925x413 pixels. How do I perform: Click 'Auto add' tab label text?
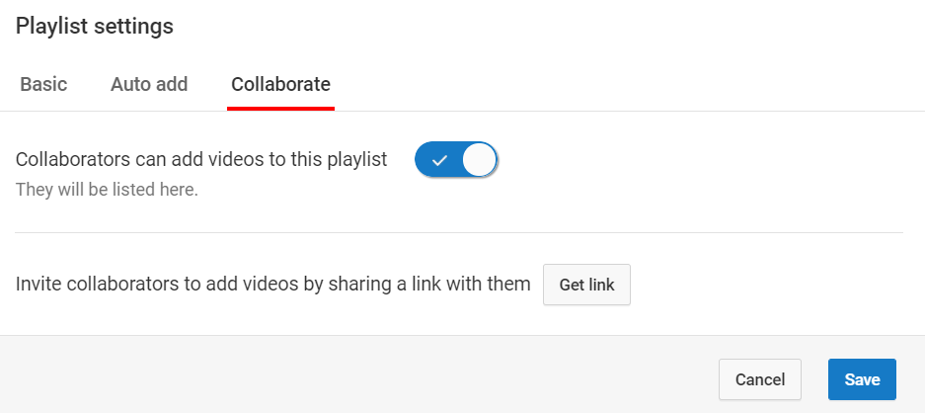[149, 85]
